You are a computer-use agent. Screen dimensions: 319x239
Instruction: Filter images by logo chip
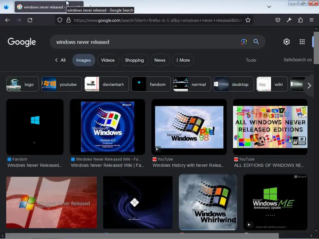[x=22, y=84]
